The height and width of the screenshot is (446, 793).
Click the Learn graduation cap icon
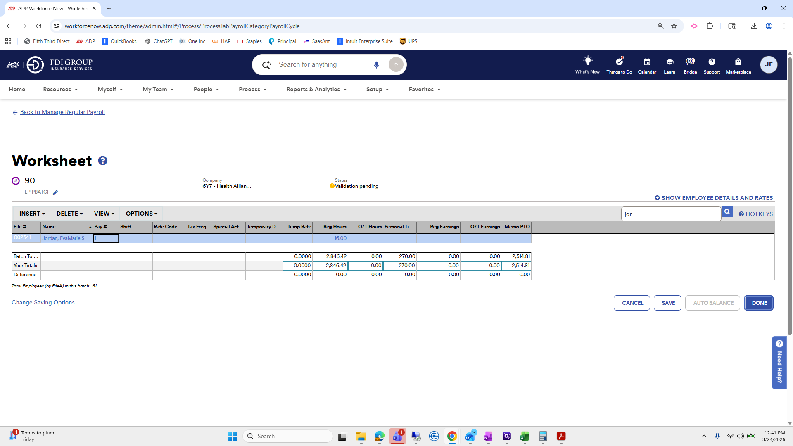pyautogui.click(x=670, y=62)
